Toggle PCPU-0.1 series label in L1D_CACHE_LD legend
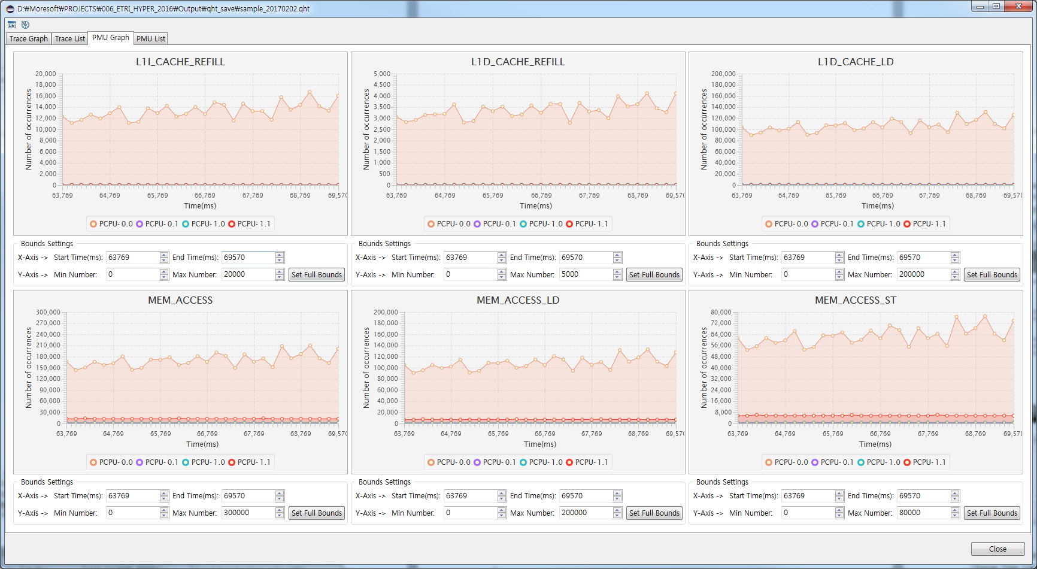The width and height of the screenshot is (1037, 569). [x=836, y=224]
